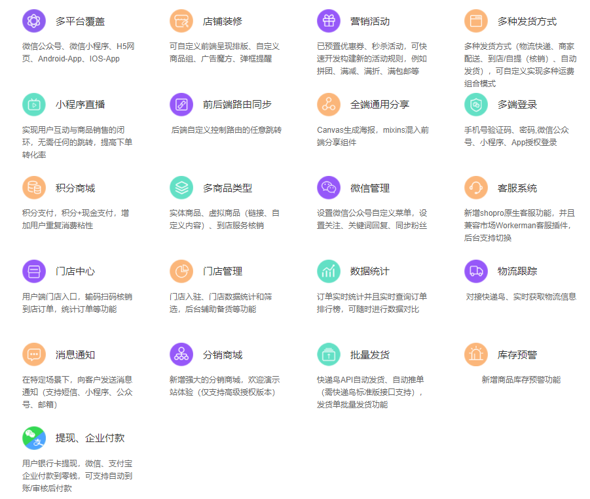Select the 营销活动 gift box icon
This screenshot has width=590, height=499.
[328, 21]
